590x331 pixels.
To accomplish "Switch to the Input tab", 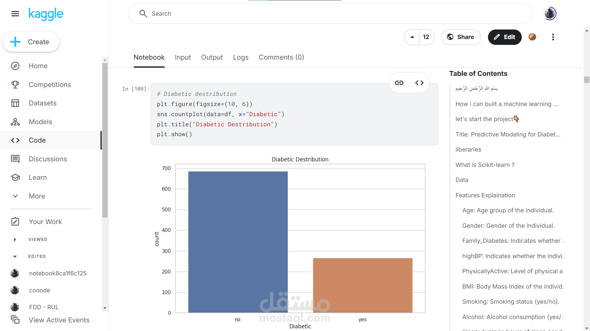I will 183,57.
